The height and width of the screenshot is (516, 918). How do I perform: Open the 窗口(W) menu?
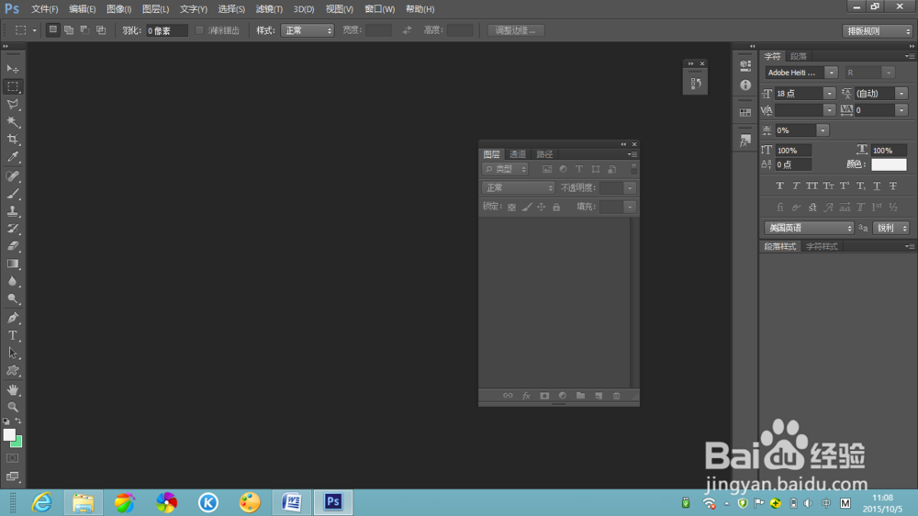pos(379,9)
